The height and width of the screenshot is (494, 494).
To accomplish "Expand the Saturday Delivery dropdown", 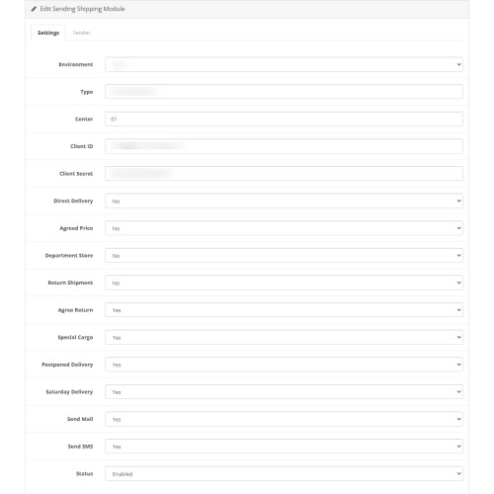I will [x=284, y=392].
